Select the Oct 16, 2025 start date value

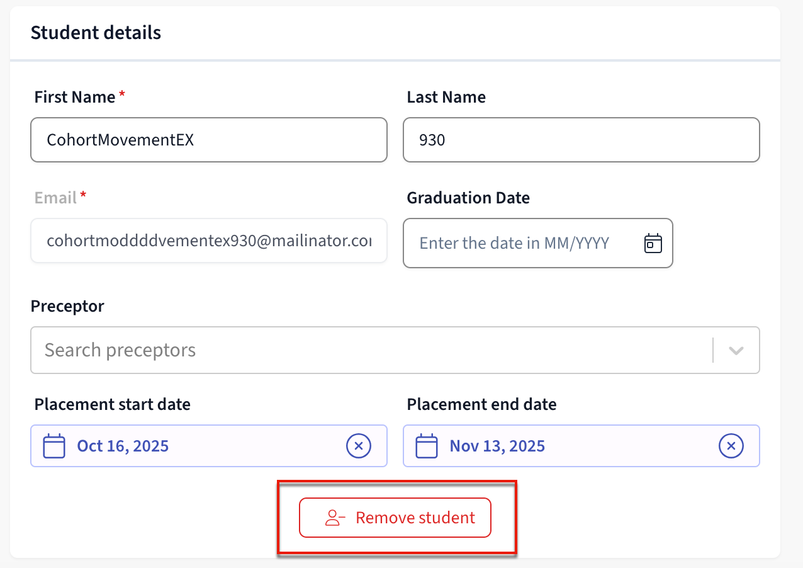[x=123, y=446]
